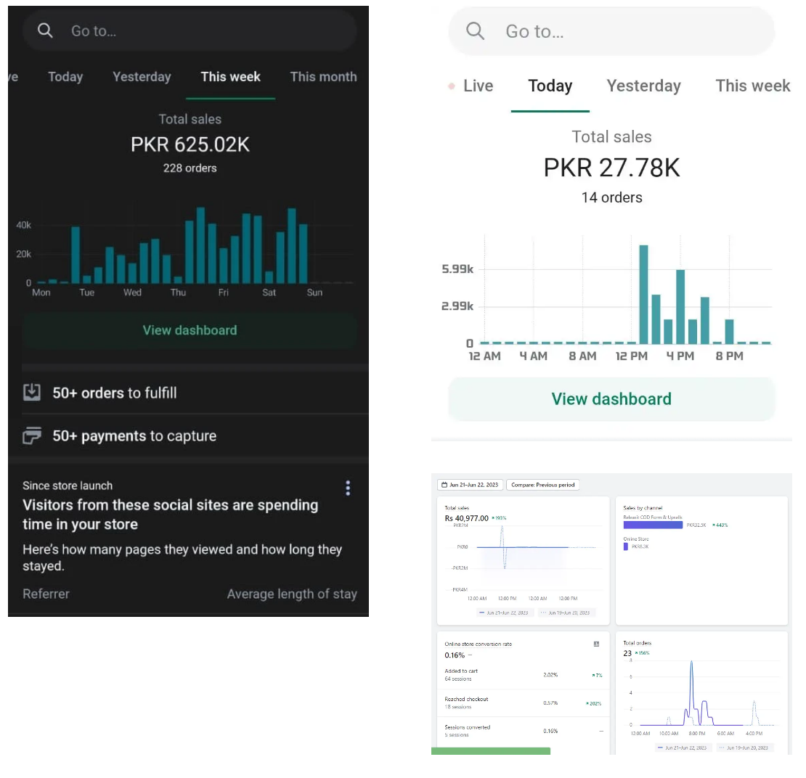
Task: Open the three-dot menu beside Since store launch
Action: pos(348,488)
